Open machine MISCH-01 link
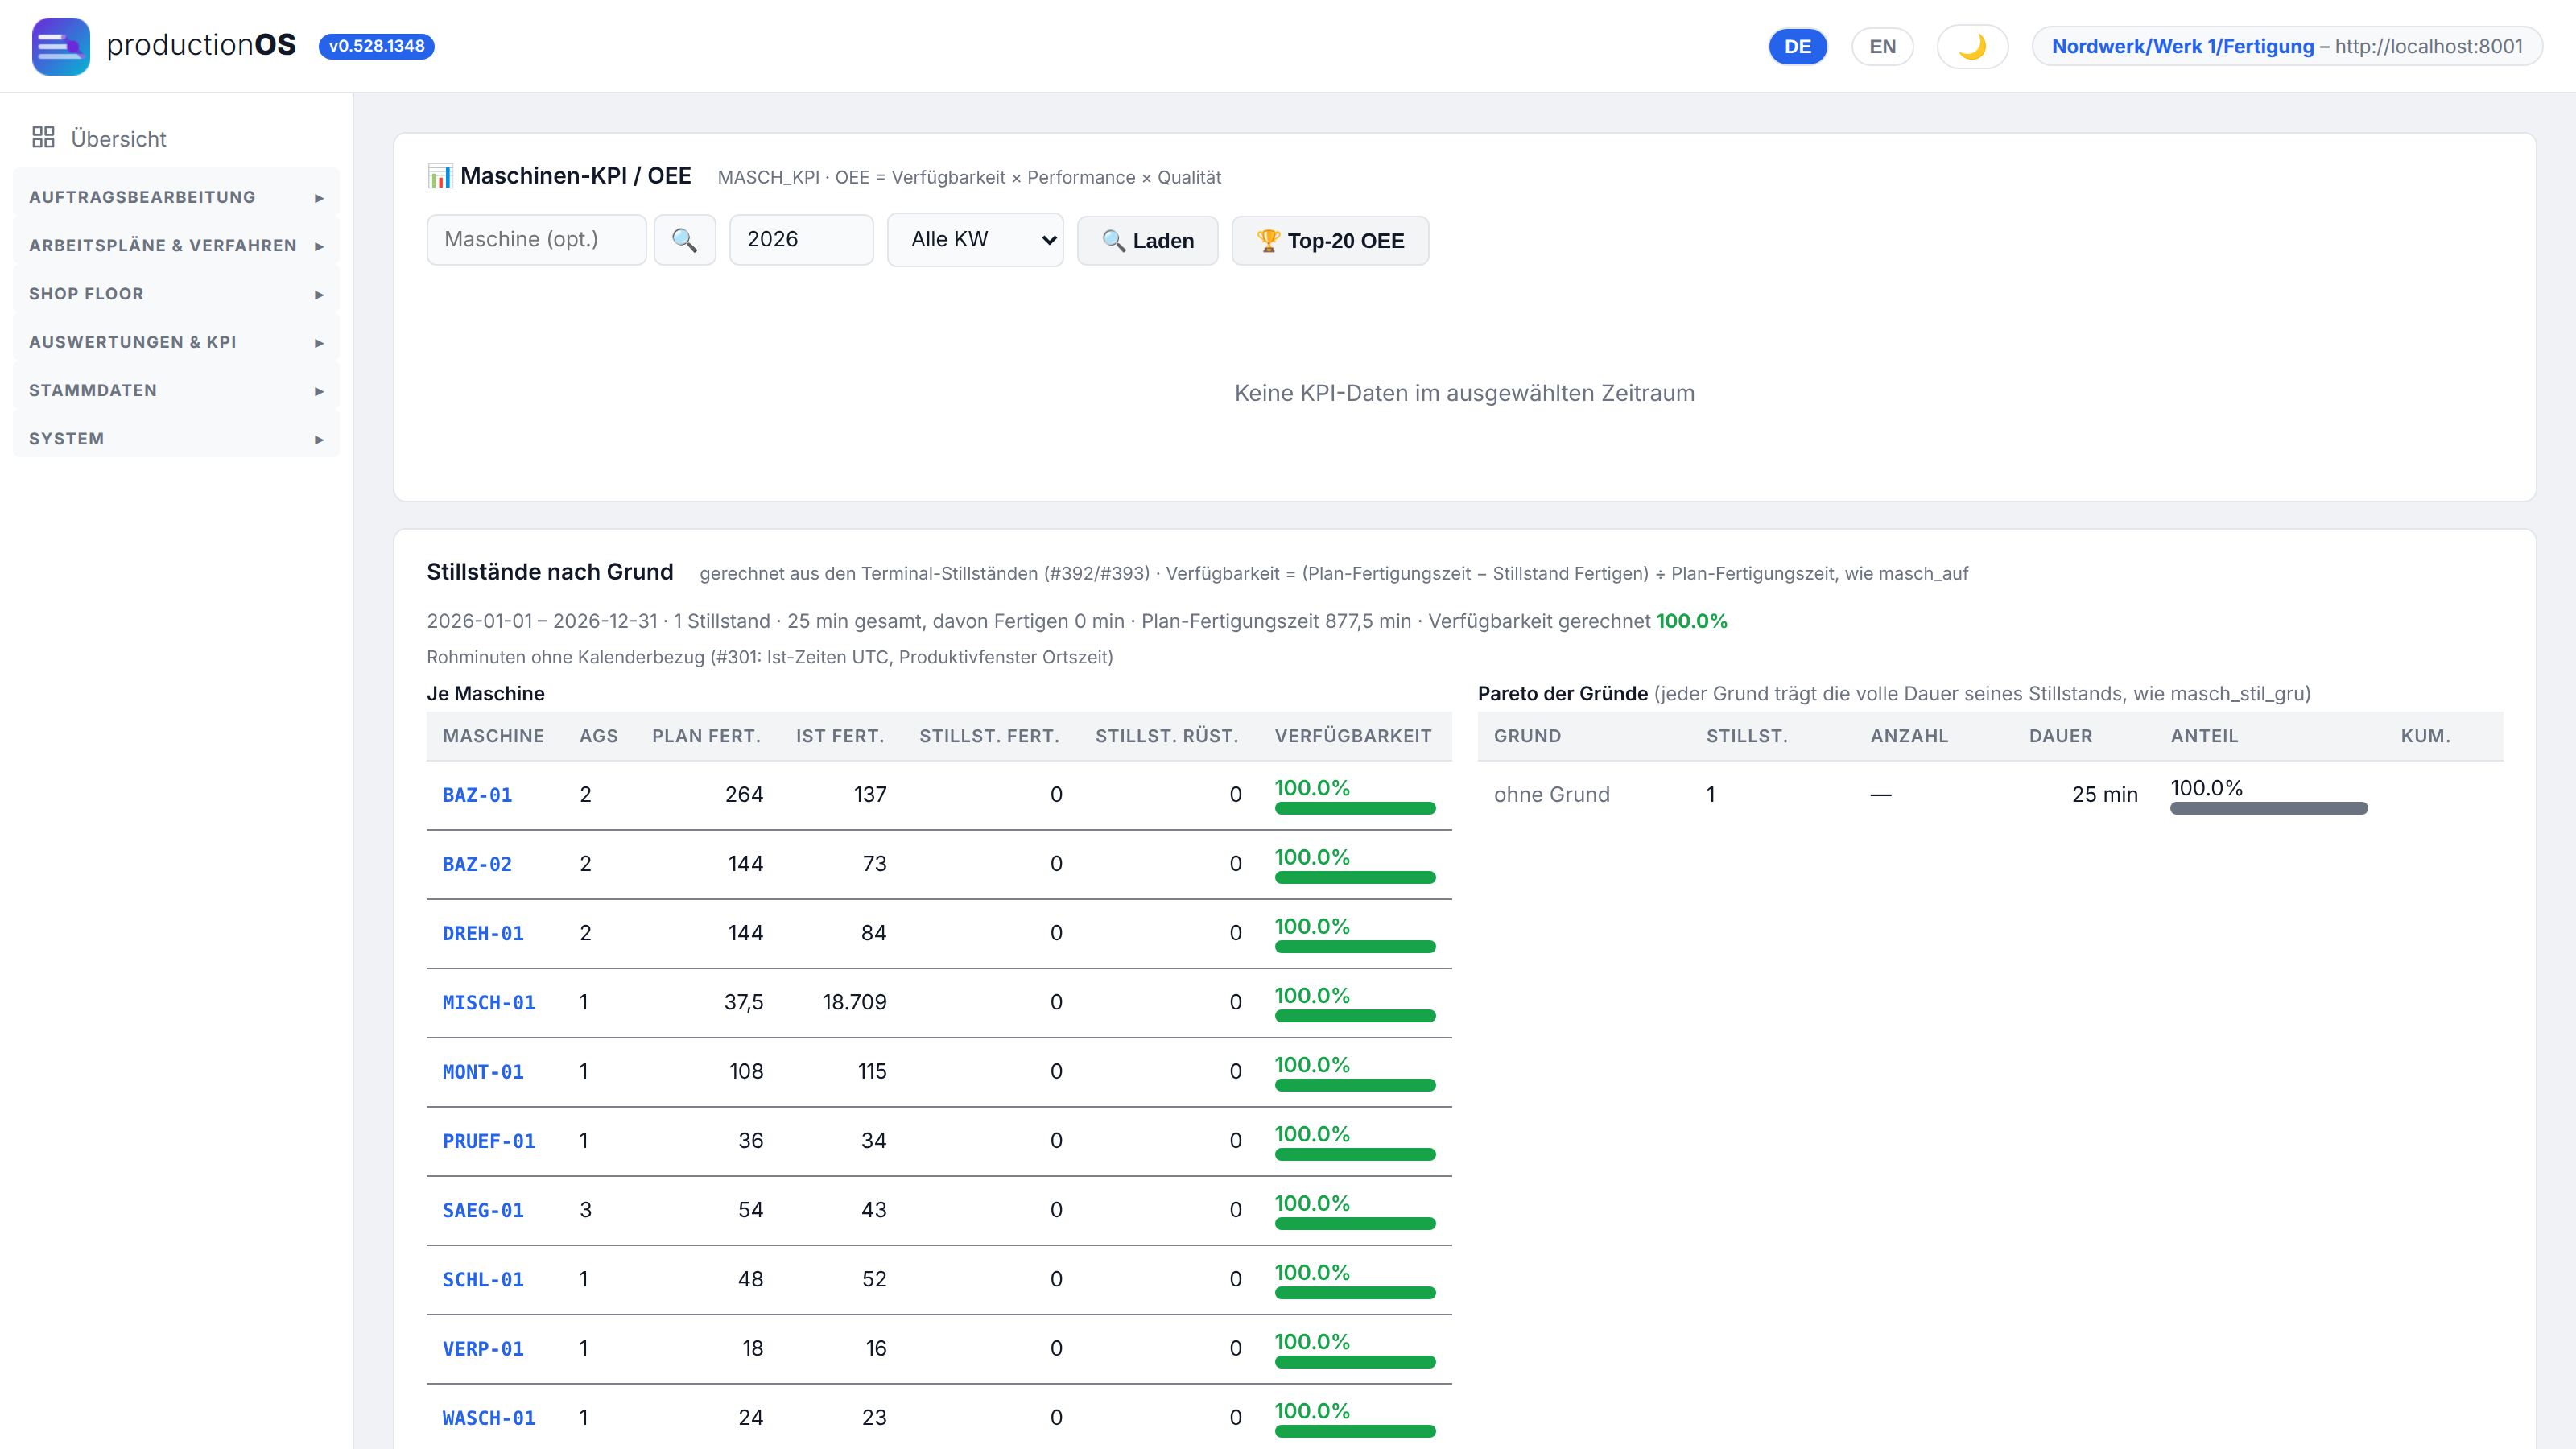2576x1449 pixels. [489, 1002]
